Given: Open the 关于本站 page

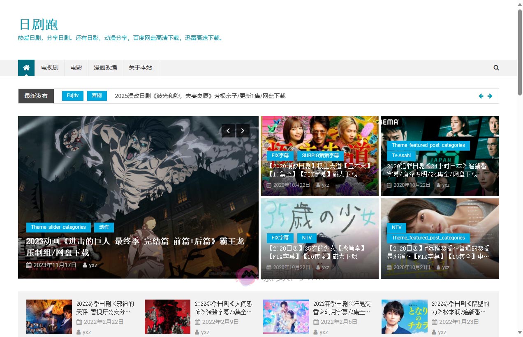Looking at the screenshot, I should [140, 68].
